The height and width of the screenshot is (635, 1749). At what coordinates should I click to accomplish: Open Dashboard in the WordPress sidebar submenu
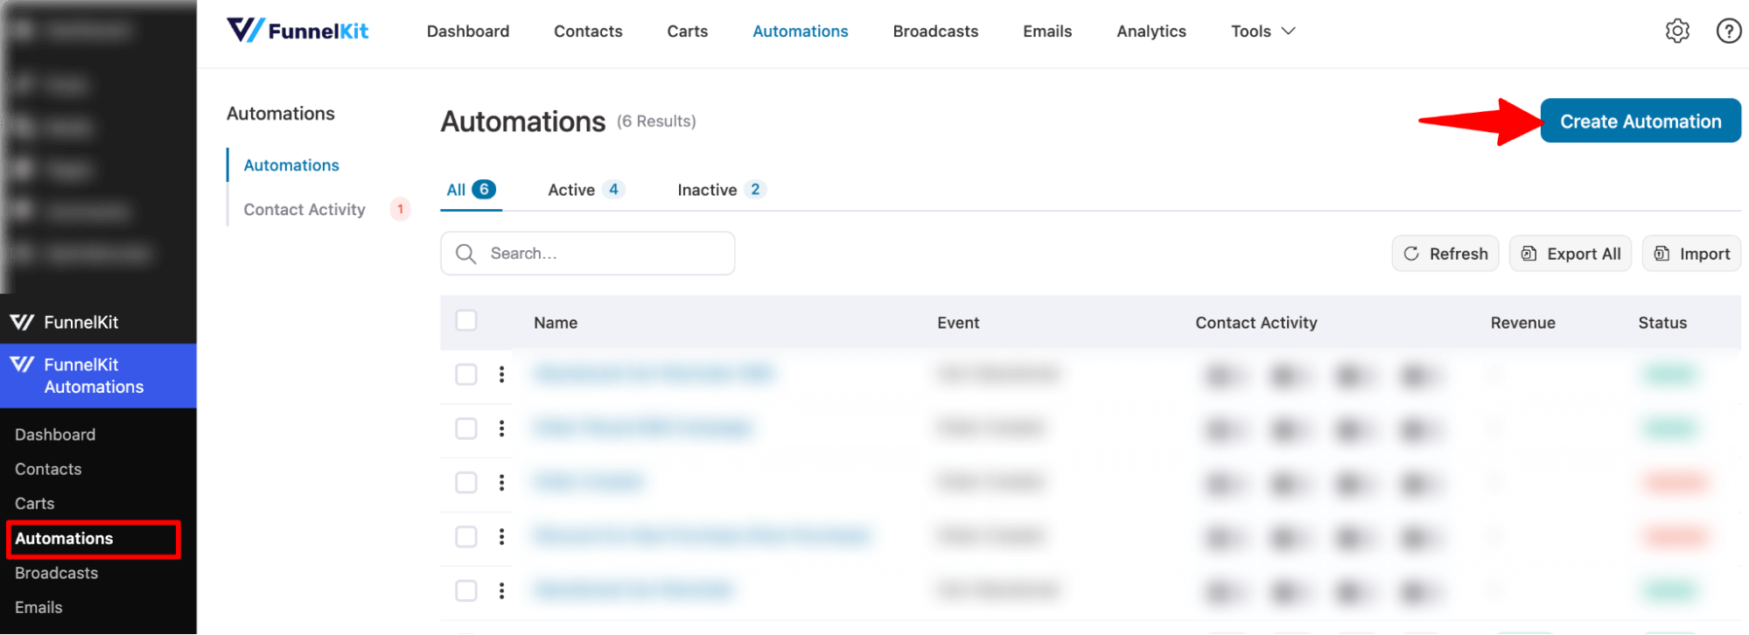(x=55, y=435)
